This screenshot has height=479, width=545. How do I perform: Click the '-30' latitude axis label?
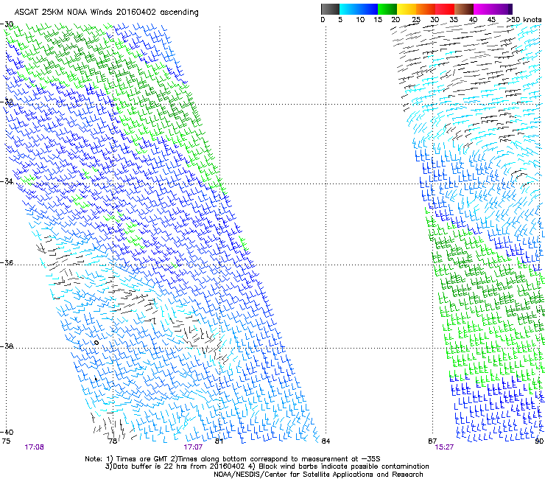click(x=7, y=24)
